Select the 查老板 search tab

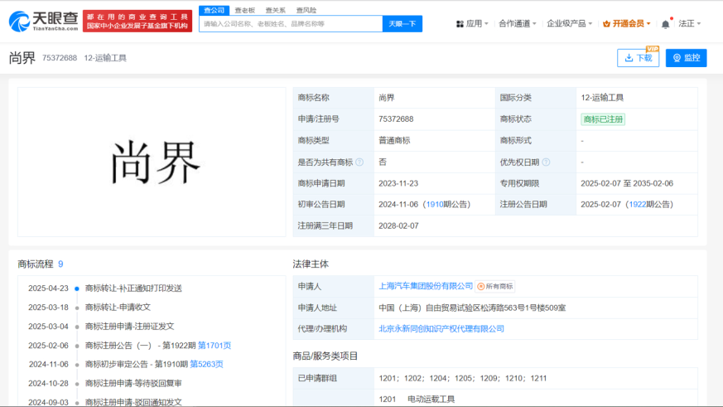click(245, 10)
